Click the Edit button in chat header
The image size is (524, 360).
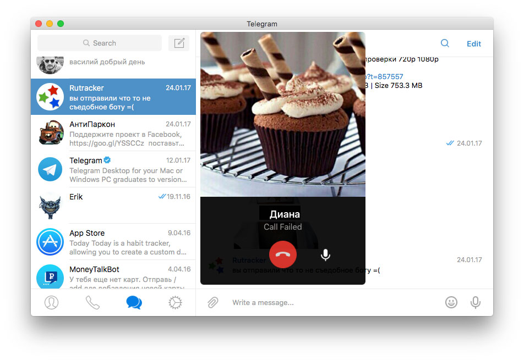pyautogui.click(x=473, y=44)
